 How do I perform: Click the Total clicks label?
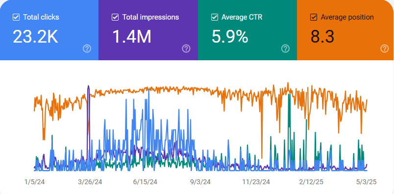coord(41,17)
